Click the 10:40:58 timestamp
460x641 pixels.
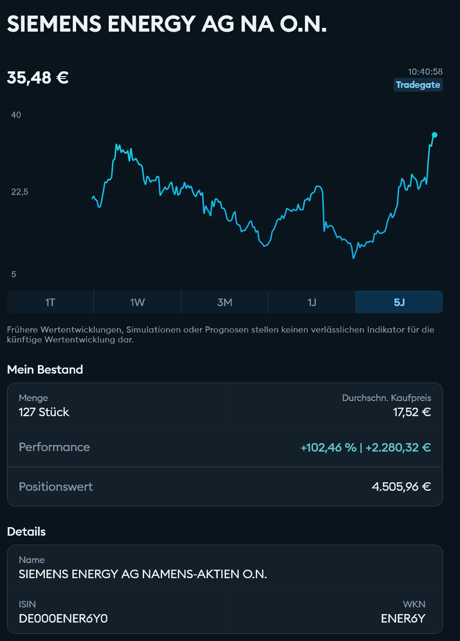[425, 72]
